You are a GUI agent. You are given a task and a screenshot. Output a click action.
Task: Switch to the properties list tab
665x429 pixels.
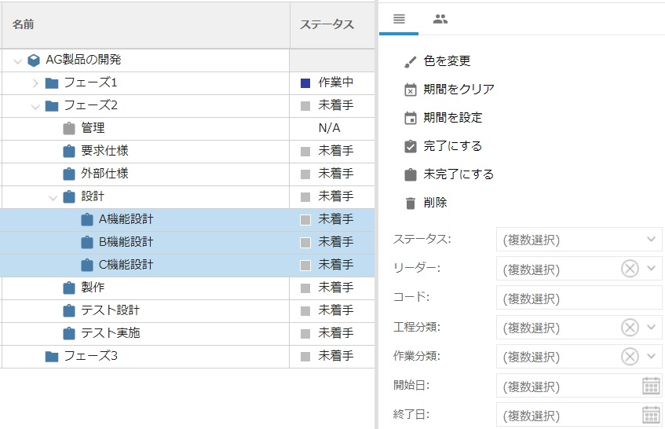click(399, 19)
